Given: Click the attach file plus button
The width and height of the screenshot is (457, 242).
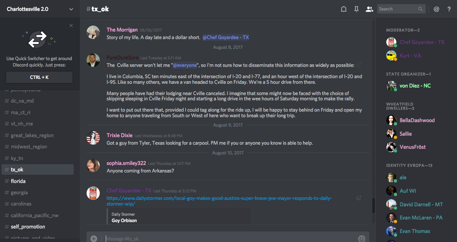Looking at the screenshot, I should [94, 238].
